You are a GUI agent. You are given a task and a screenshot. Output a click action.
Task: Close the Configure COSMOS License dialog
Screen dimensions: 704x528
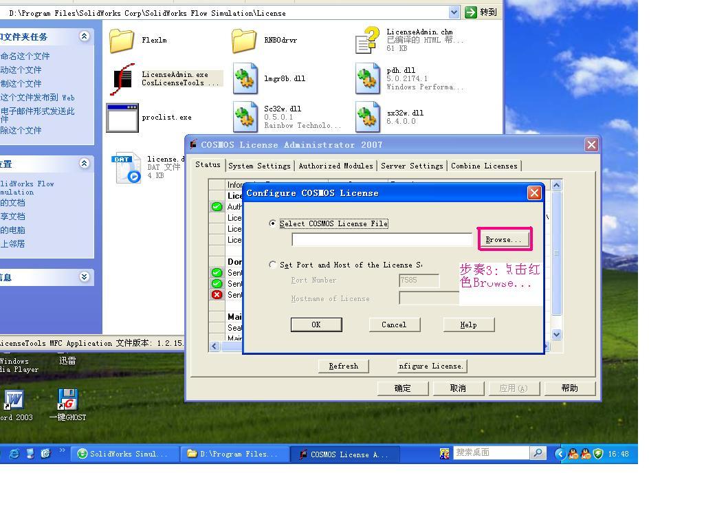(x=534, y=192)
